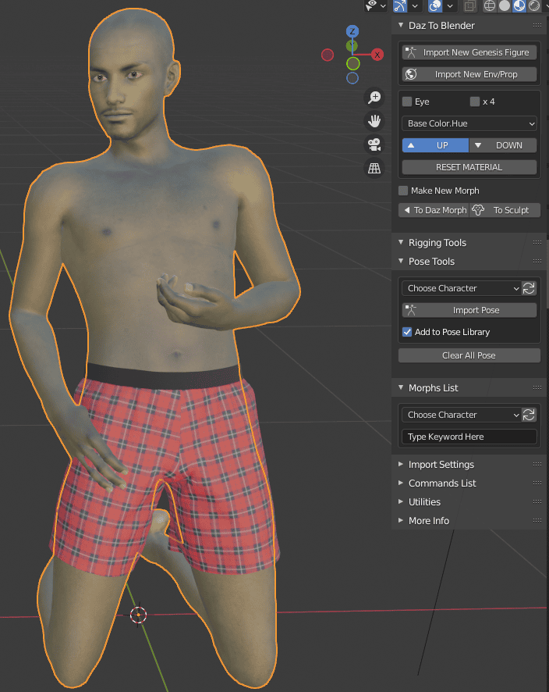Screen dimensions: 549x692
Task: Open the overlays options dropdown arrow
Action: point(450,6)
